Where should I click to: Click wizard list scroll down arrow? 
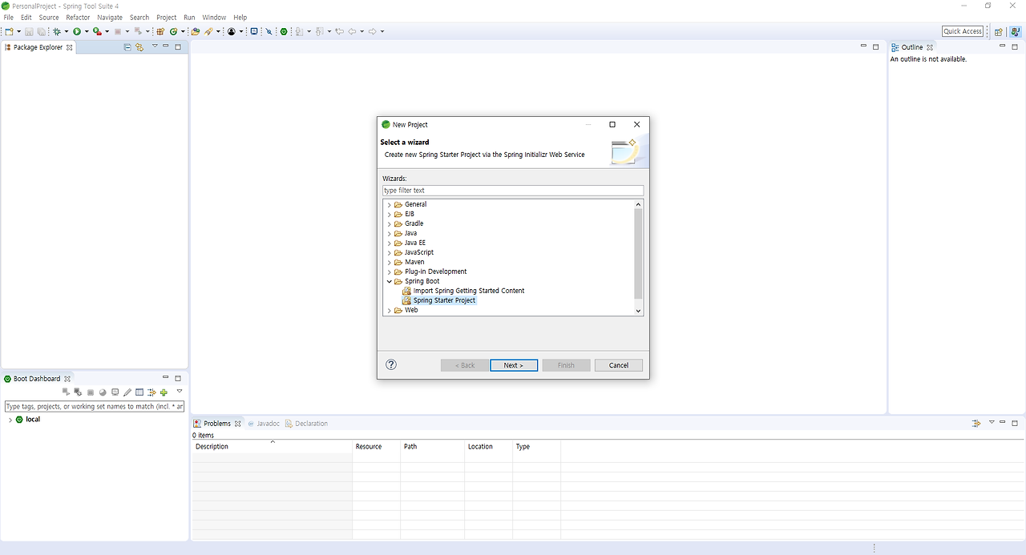[639, 311]
